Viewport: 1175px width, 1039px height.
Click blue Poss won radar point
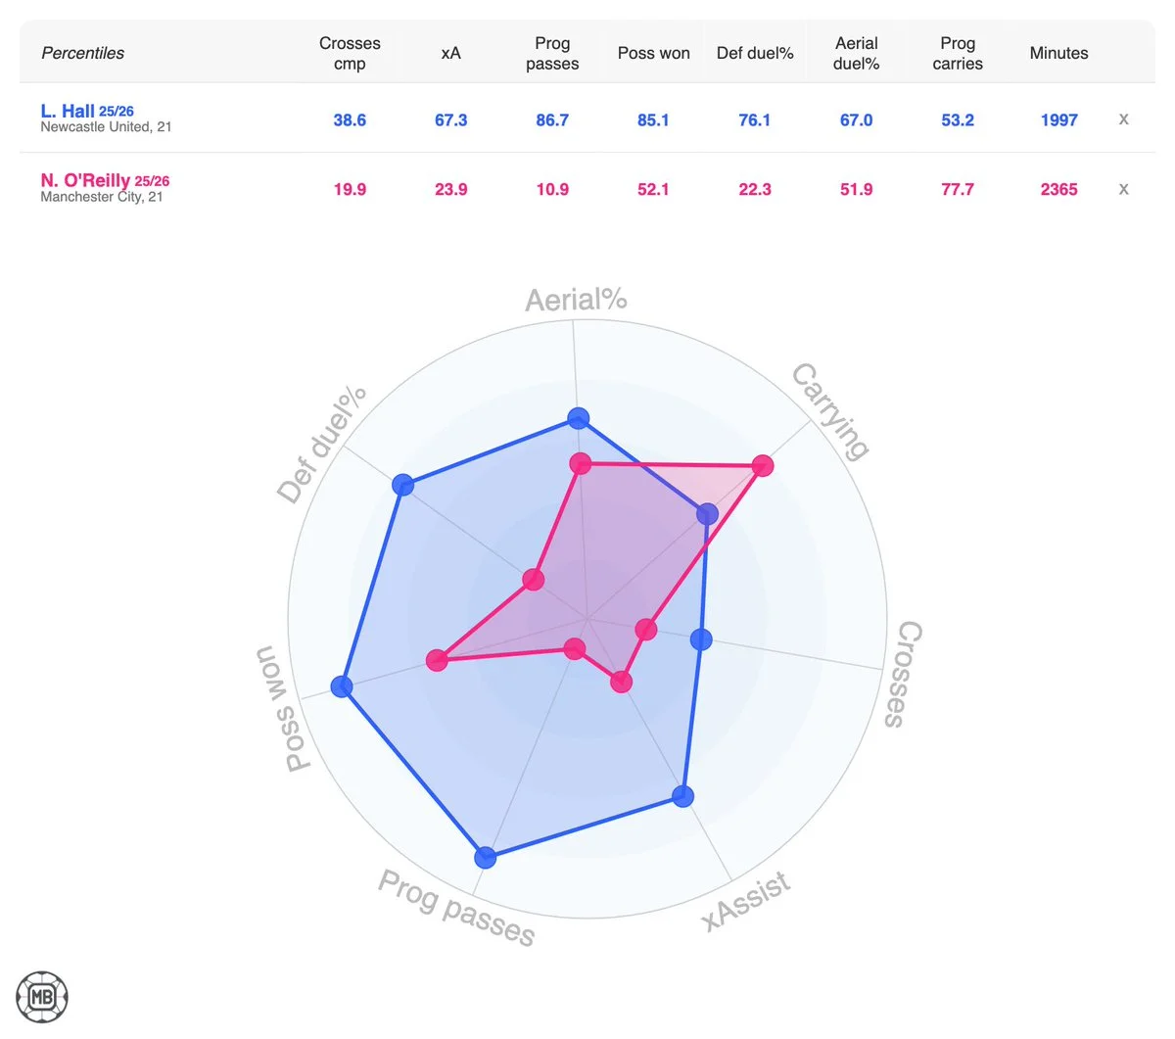point(341,686)
